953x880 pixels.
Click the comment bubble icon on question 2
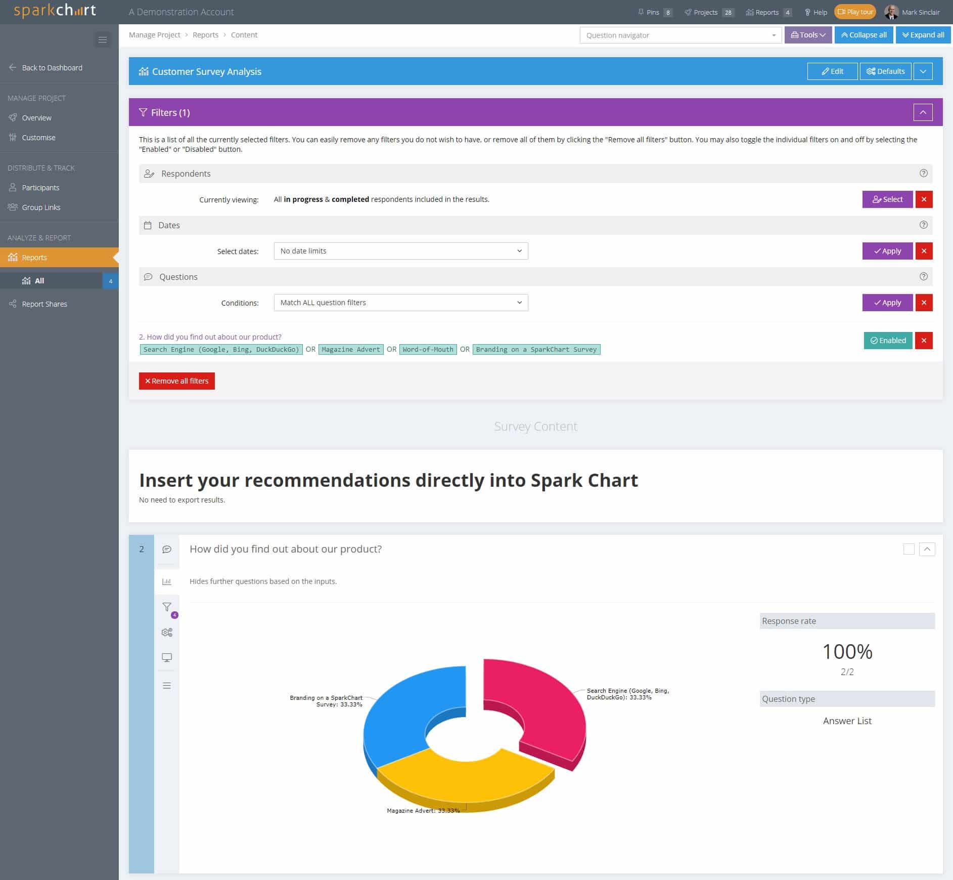pyautogui.click(x=167, y=549)
